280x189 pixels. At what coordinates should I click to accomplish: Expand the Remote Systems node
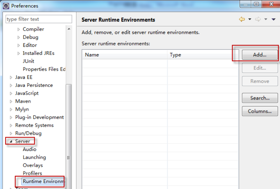11,125
